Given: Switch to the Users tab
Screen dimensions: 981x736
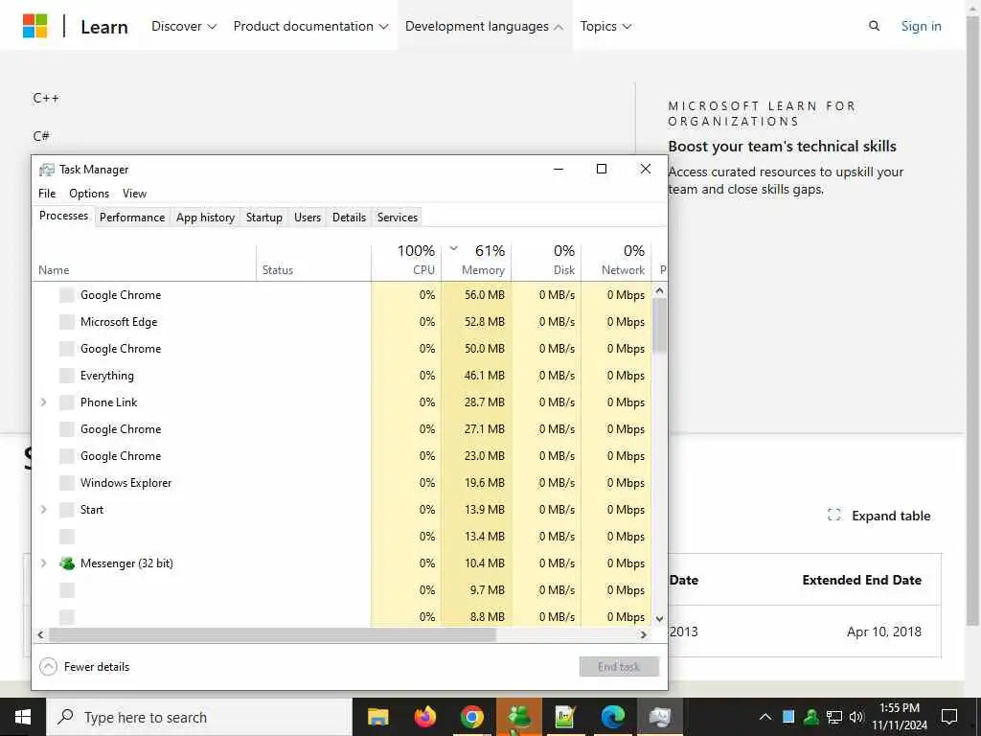Looking at the screenshot, I should [x=308, y=218].
